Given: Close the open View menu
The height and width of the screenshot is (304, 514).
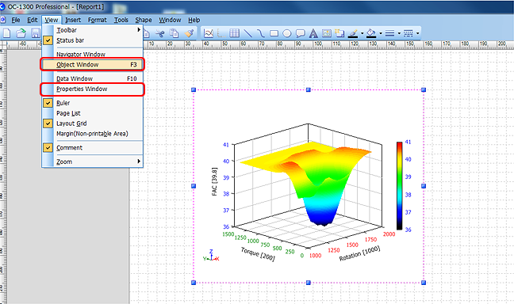Looking at the screenshot, I should (x=51, y=20).
